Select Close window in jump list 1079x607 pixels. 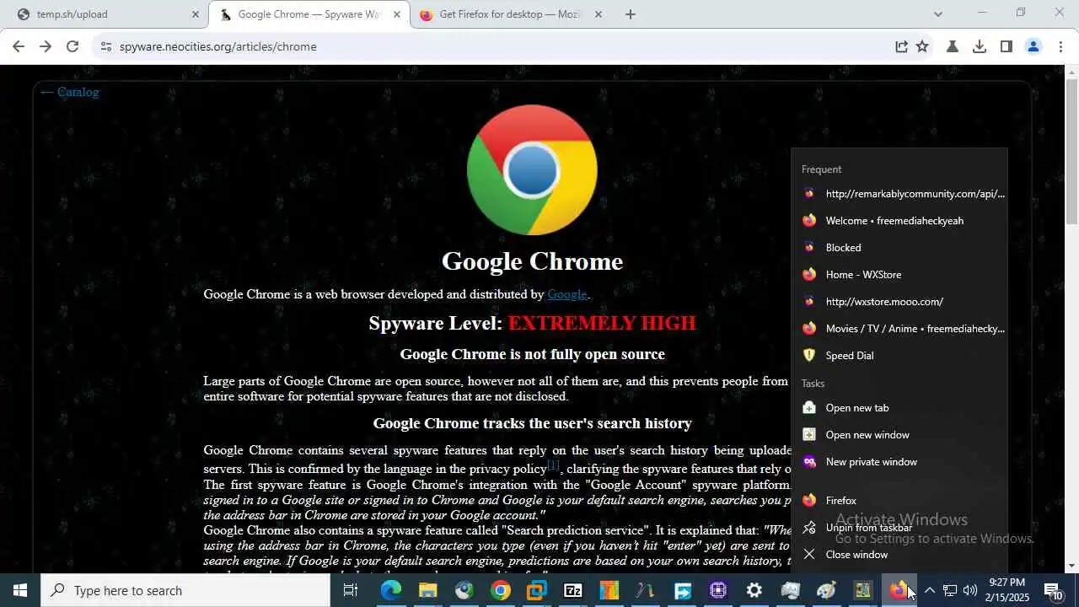tap(899, 555)
